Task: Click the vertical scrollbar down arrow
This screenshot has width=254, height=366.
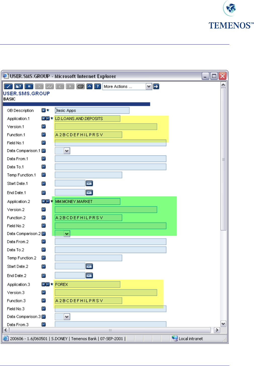Action: (x=223, y=324)
